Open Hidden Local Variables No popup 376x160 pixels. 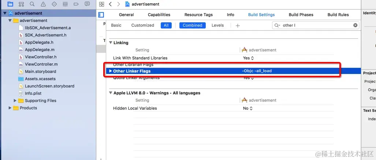pos(248,108)
